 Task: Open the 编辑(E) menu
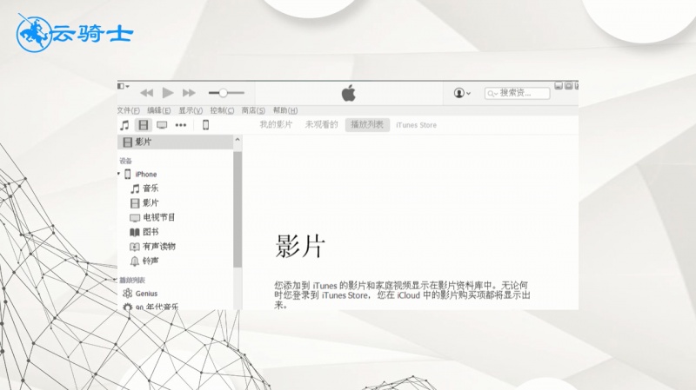pyautogui.click(x=159, y=110)
